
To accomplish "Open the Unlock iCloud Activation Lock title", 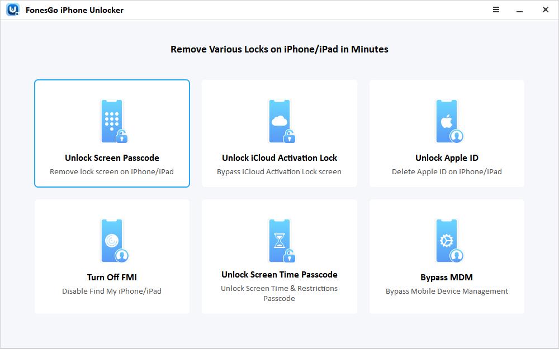I will point(279,158).
